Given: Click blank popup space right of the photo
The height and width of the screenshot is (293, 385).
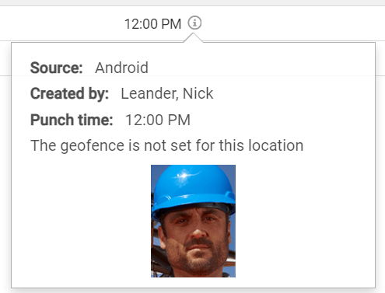Looking at the screenshot, I should coord(305,221).
